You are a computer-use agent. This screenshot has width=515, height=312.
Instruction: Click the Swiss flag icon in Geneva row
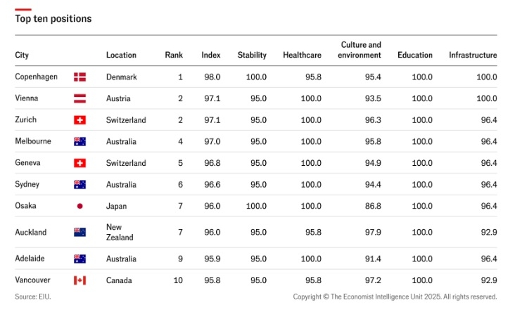[80, 163]
